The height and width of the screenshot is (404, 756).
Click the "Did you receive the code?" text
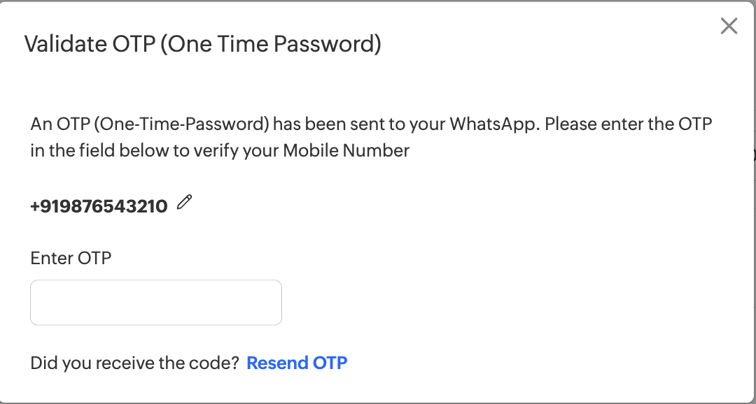[135, 363]
